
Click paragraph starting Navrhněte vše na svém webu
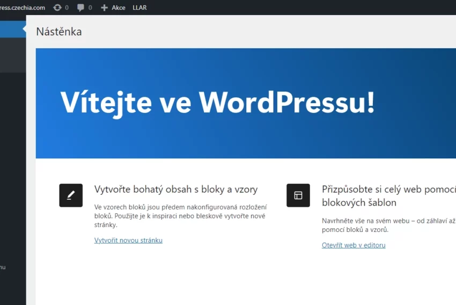(389, 225)
